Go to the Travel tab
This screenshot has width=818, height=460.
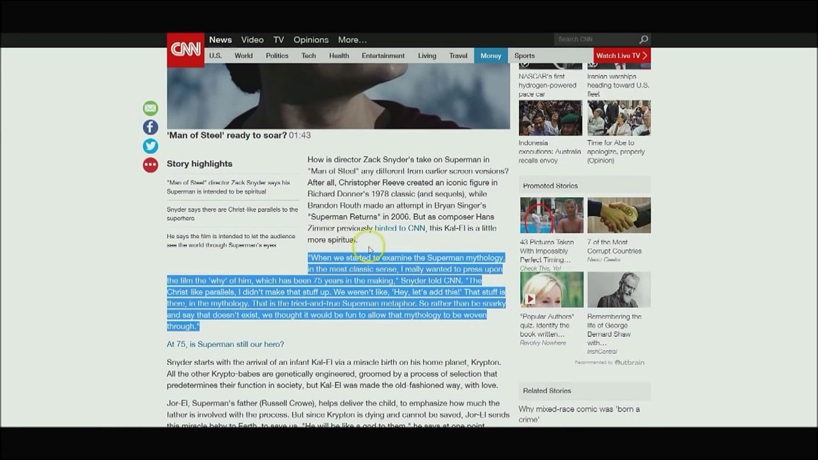(x=458, y=56)
